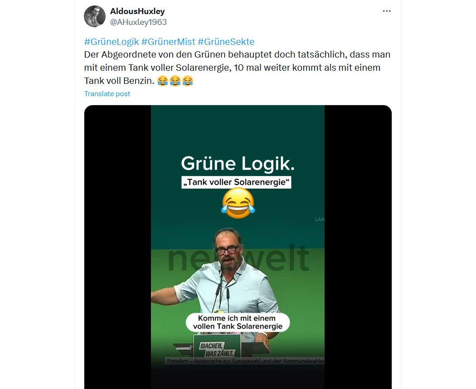This screenshot has height=389, width=476.
Task: Select the #GrüneSekte hashtag
Action: 226,42
